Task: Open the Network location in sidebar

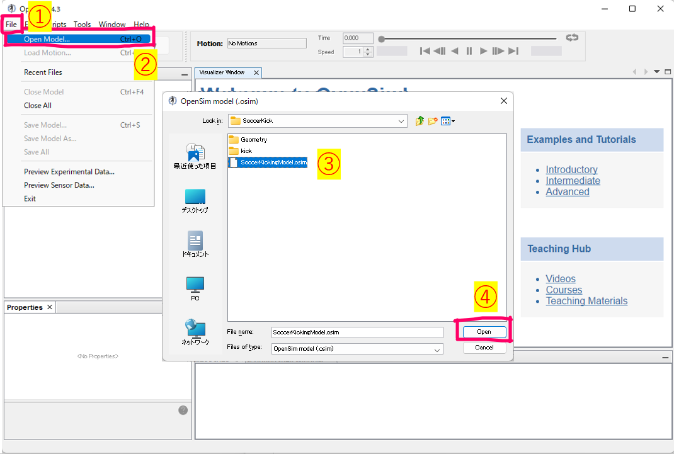Action: [195, 332]
